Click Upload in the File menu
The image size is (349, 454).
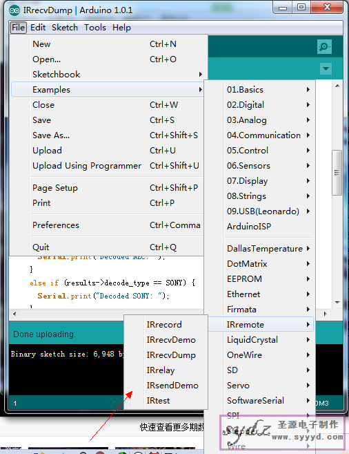107,151
